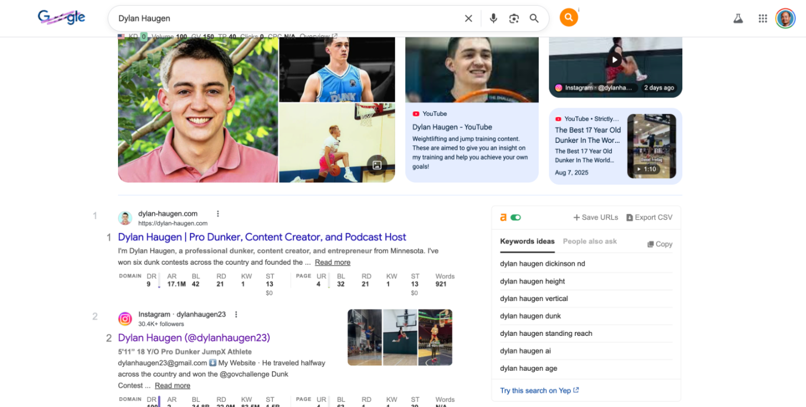This screenshot has height=407, width=806.
Task: Open the three-dot menu for dylan-haugen.com
Action: click(x=218, y=213)
